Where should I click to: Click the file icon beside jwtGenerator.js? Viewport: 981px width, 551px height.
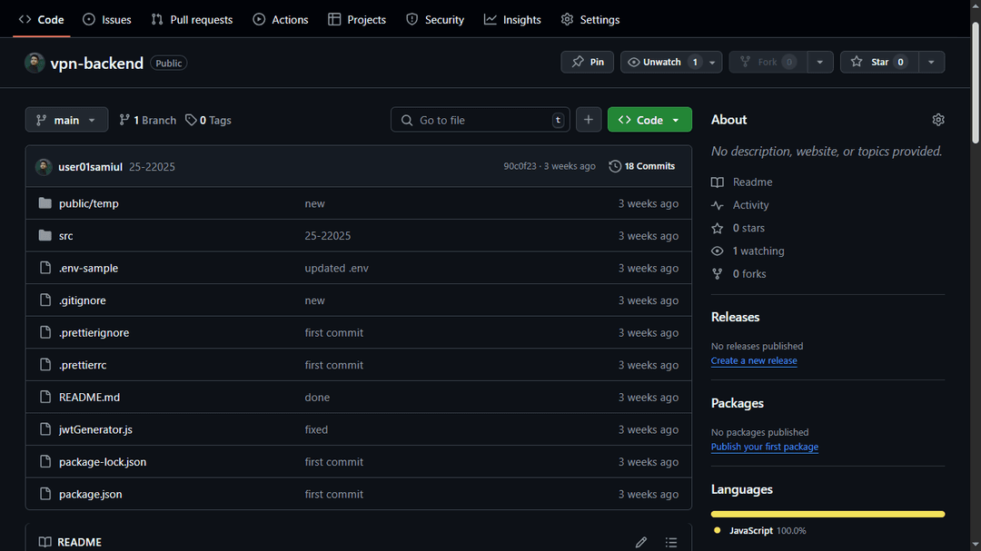pos(45,429)
